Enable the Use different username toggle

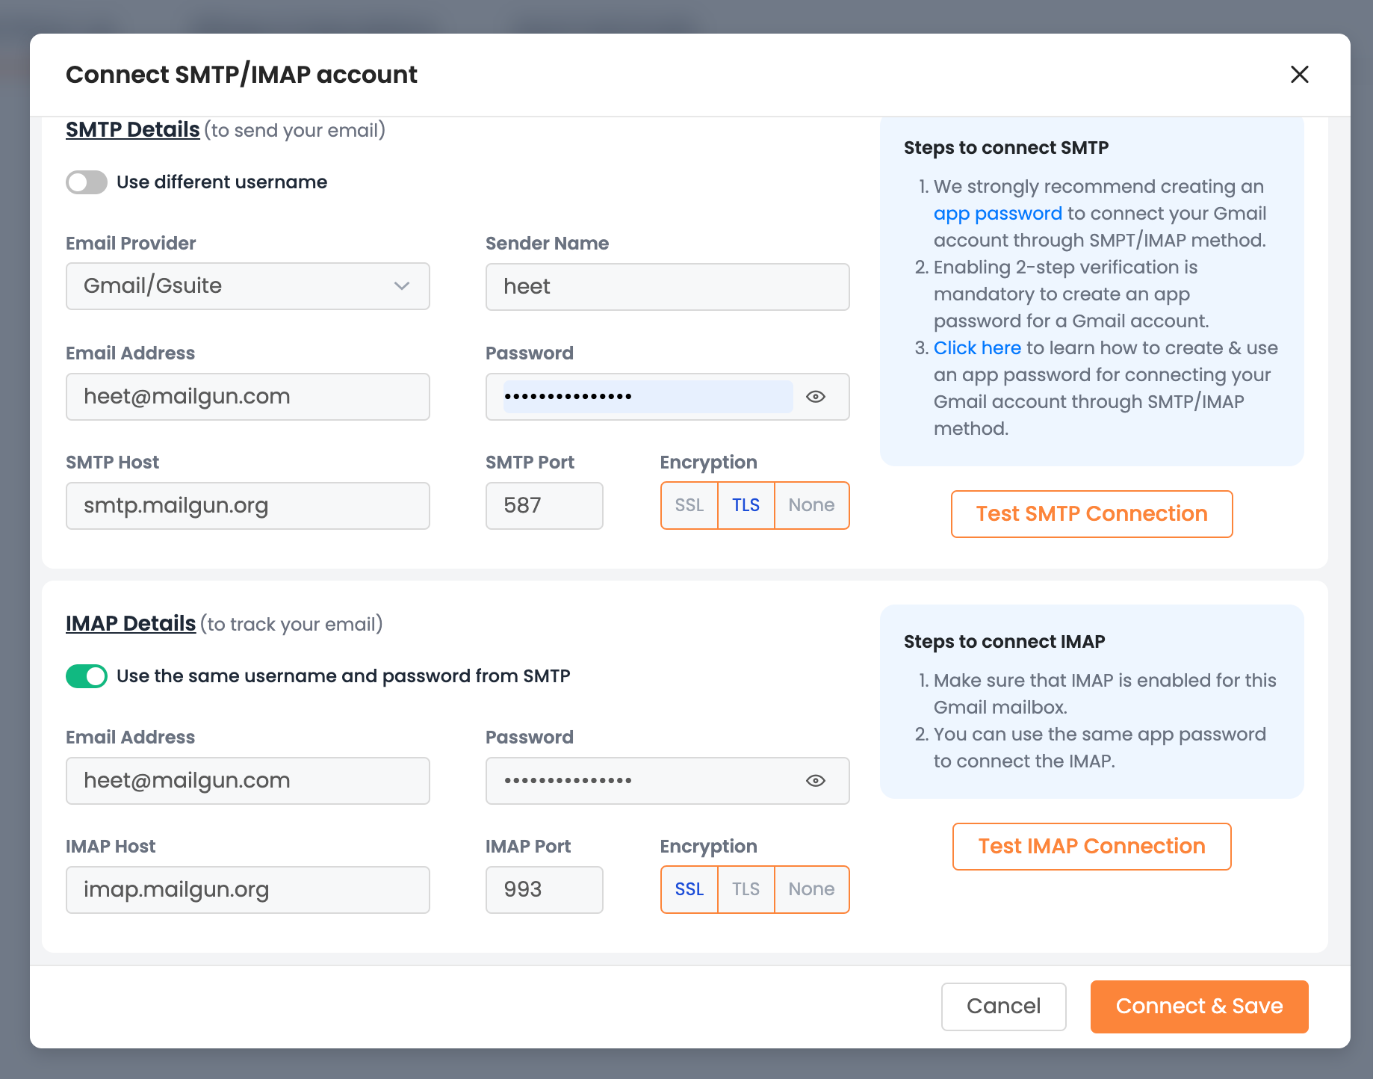(x=87, y=182)
